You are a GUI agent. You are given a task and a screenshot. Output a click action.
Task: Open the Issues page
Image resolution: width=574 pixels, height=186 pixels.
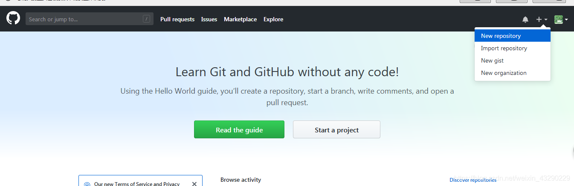pos(209,19)
